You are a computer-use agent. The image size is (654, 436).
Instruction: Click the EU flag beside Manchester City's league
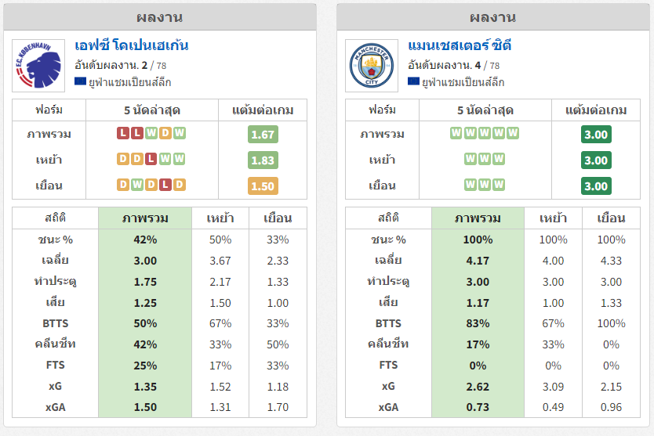point(413,81)
